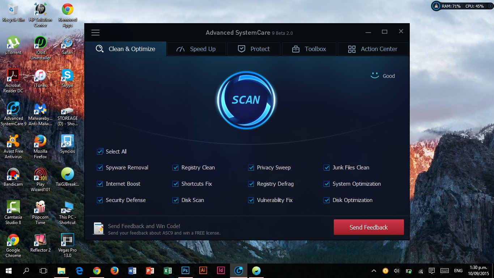Open the Protect tab
Image resolution: width=494 pixels, height=278 pixels.
[254, 49]
